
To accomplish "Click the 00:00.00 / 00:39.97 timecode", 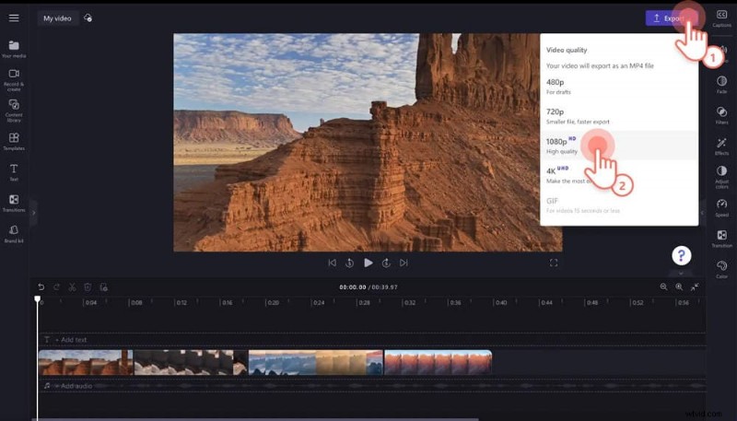I will [x=368, y=287].
